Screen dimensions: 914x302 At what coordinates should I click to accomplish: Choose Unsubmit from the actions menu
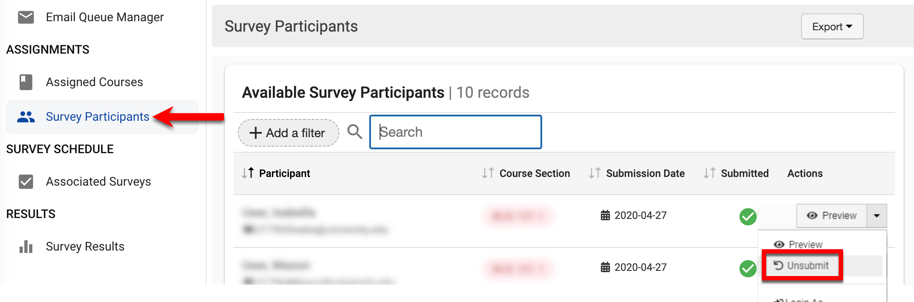802,266
